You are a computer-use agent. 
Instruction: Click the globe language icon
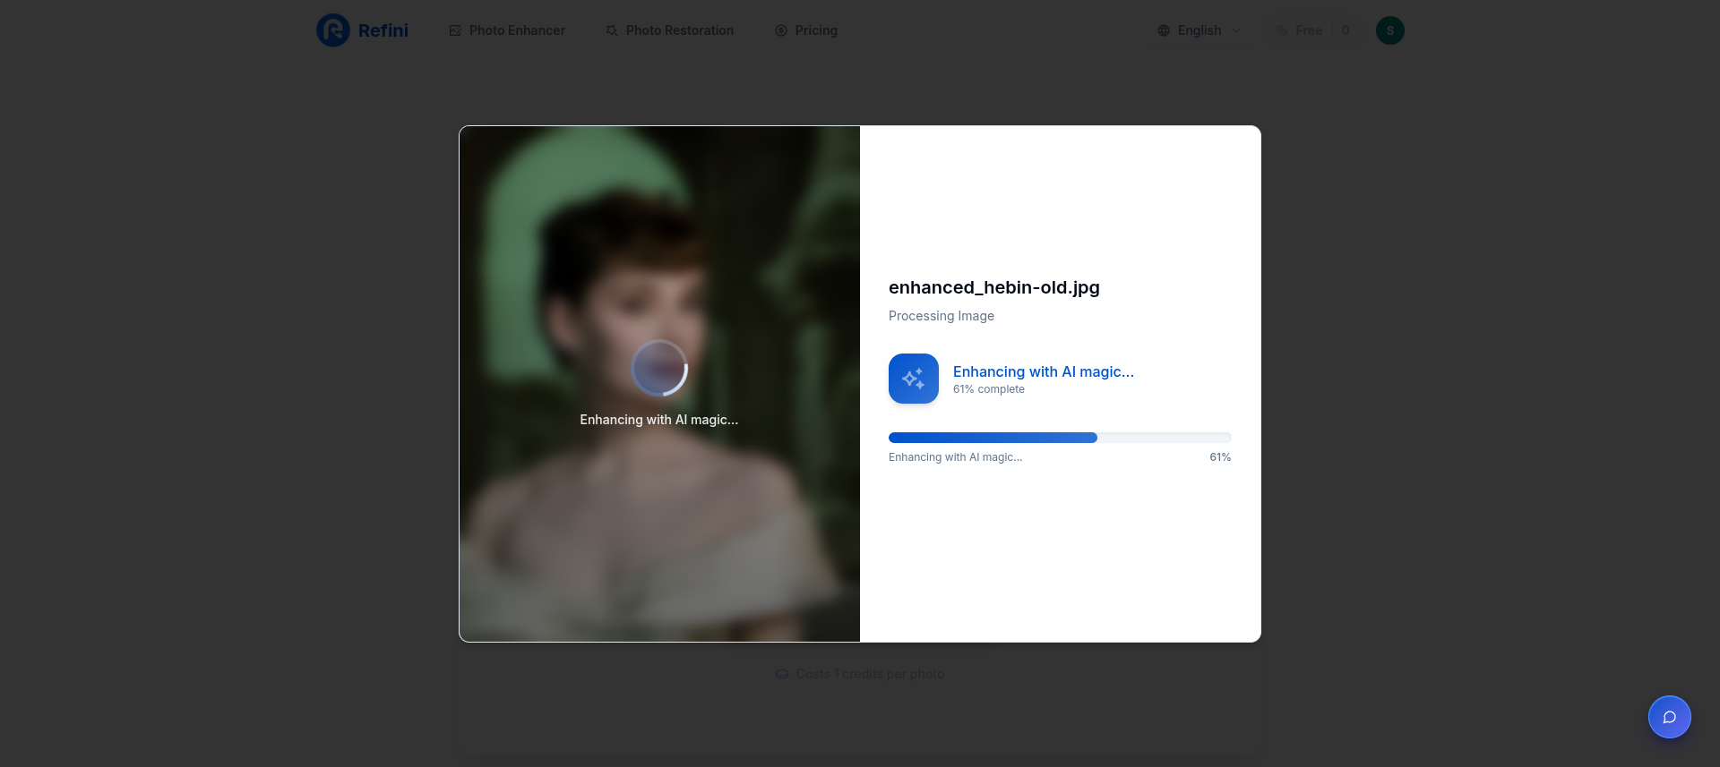1164,30
